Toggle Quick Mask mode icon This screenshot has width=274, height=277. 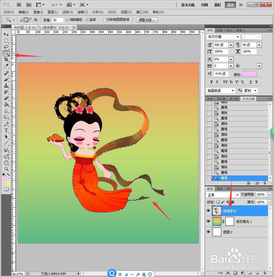pyautogui.click(x=6, y=189)
